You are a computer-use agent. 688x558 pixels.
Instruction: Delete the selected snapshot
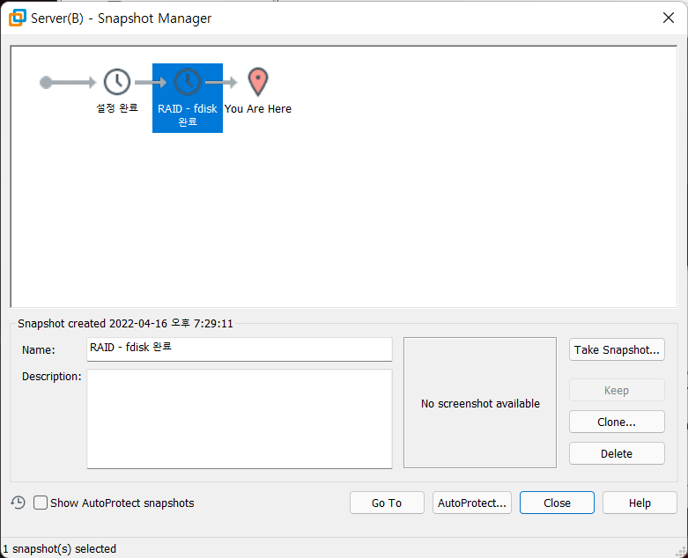617,453
